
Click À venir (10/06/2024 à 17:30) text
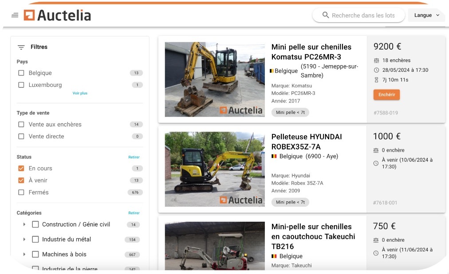[x=407, y=163]
